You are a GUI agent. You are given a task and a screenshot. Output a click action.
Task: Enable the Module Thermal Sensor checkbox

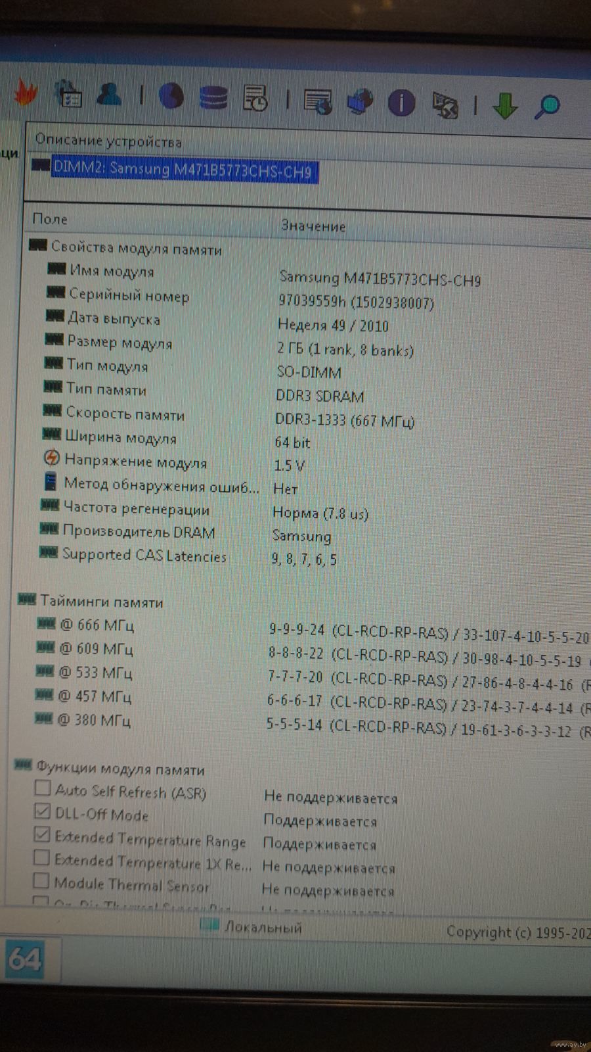tap(41, 880)
